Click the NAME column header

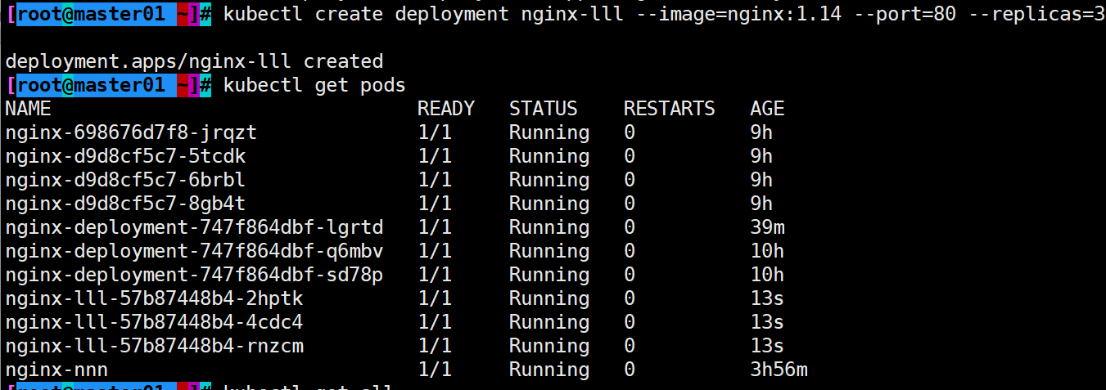click(28, 109)
